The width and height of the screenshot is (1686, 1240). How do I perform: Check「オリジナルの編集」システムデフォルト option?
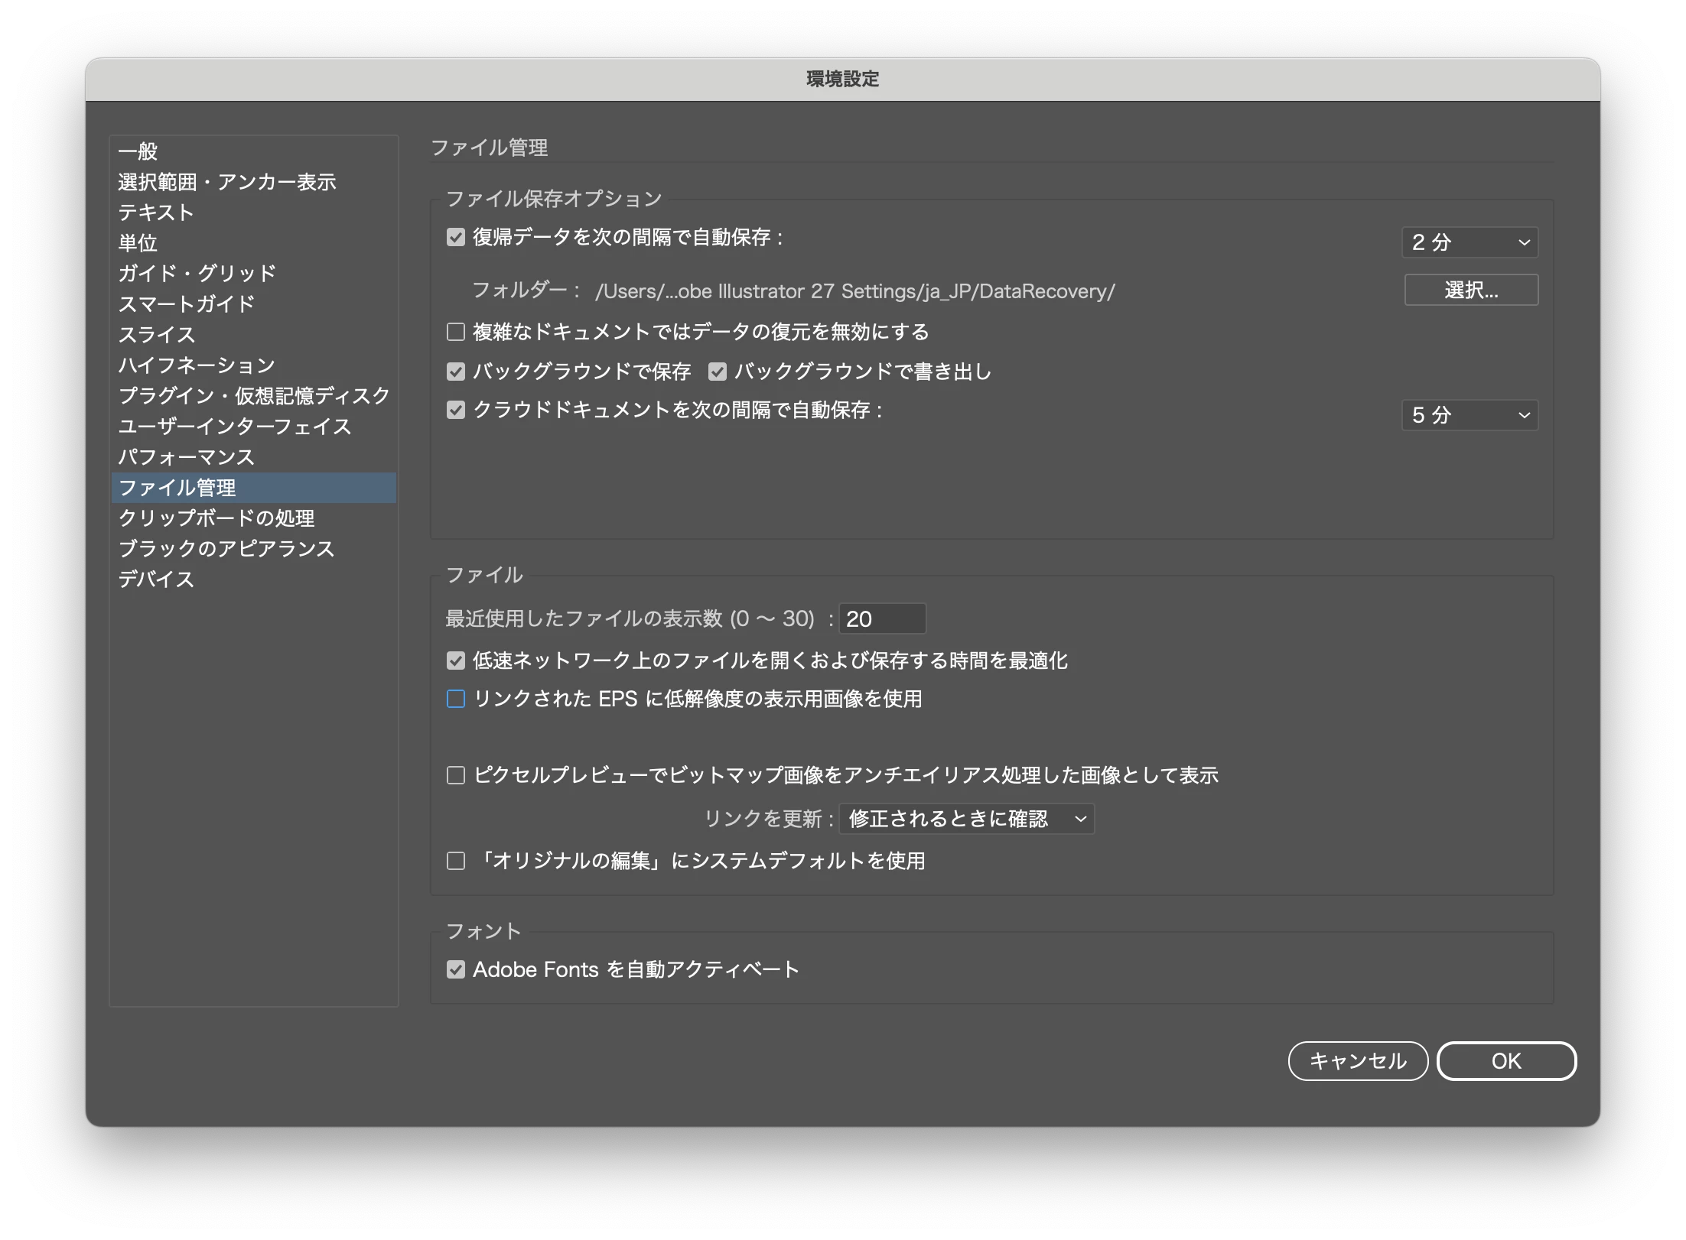(456, 861)
